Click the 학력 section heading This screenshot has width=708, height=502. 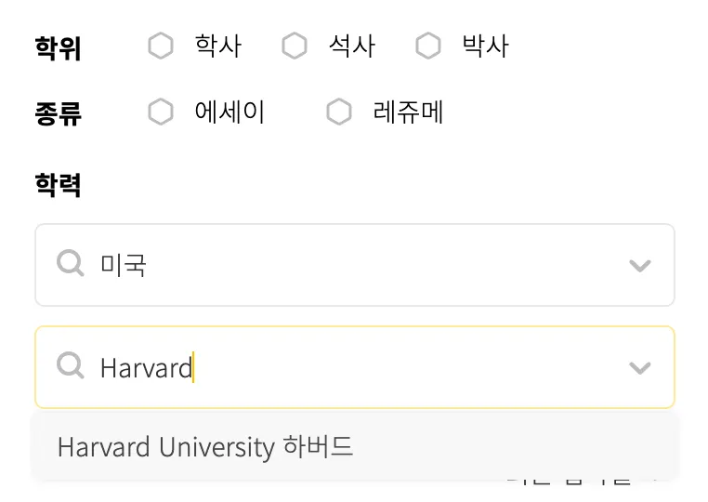(x=58, y=184)
